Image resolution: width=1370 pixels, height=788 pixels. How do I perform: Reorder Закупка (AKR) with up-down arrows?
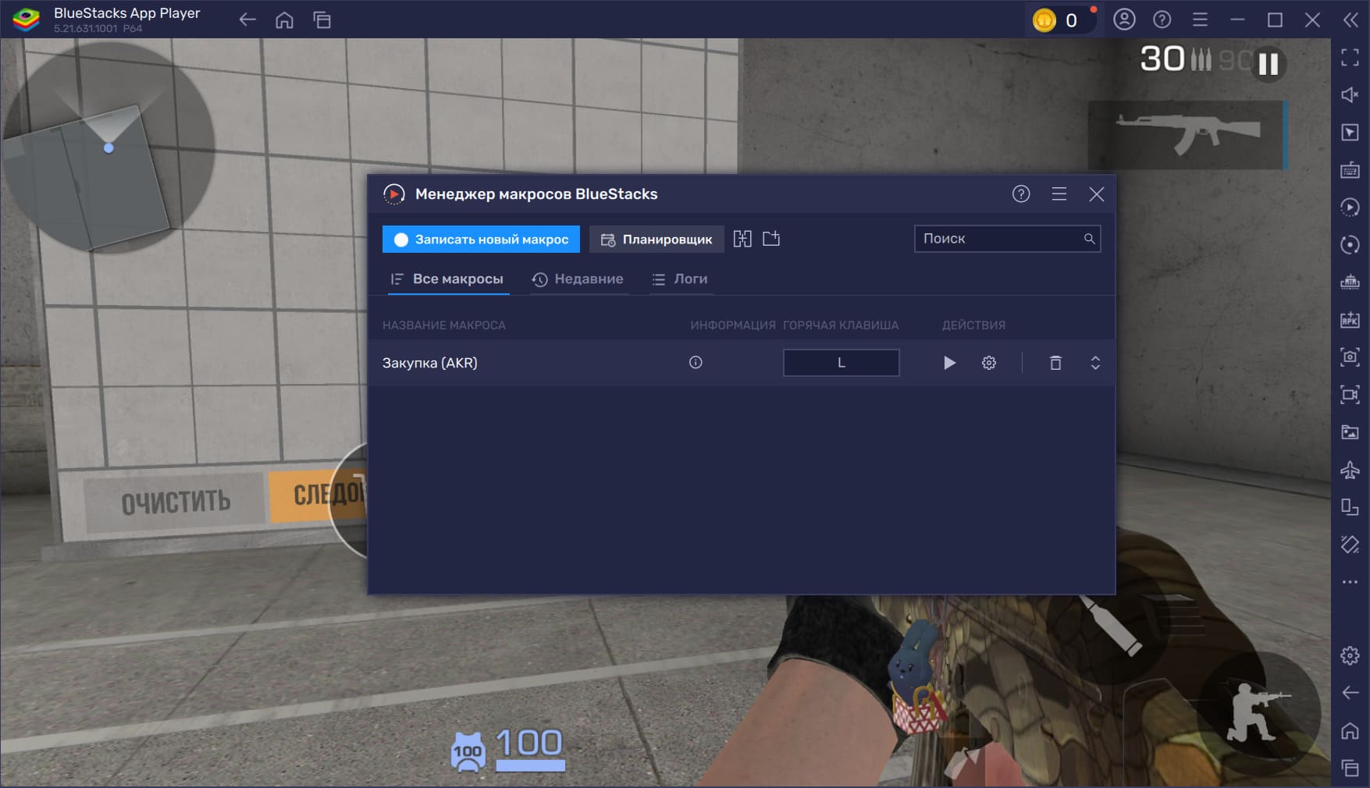1095,363
